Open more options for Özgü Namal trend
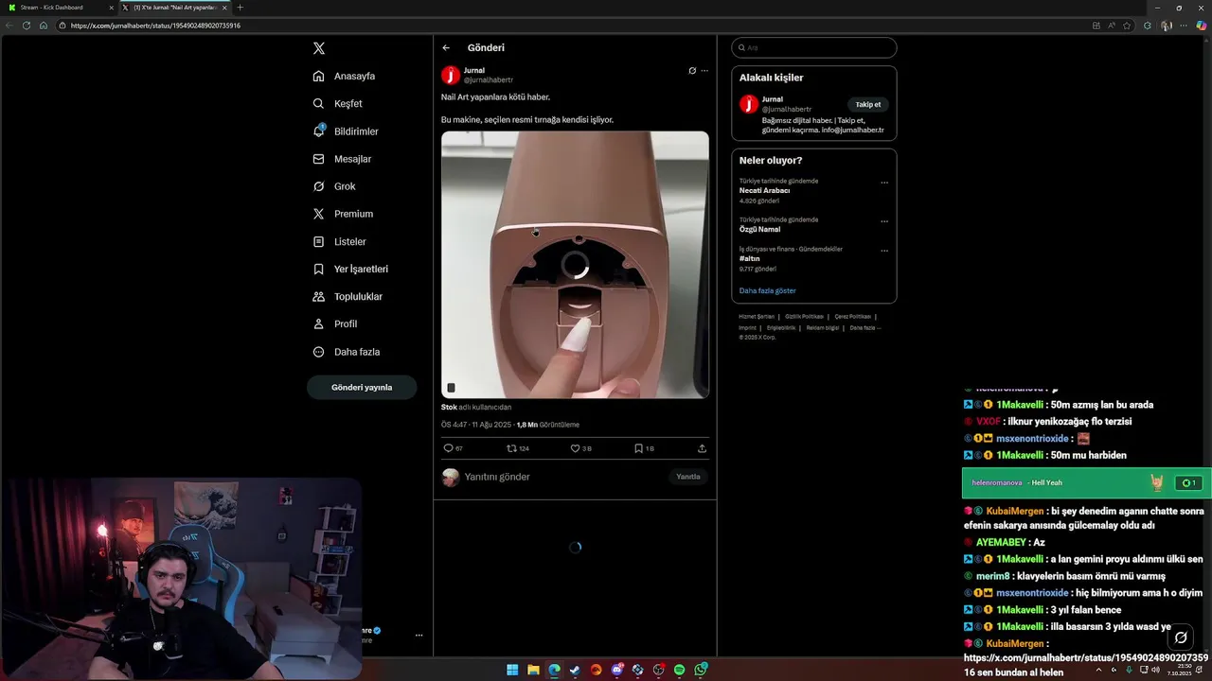The height and width of the screenshot is (681, 1212). (884, 221)
